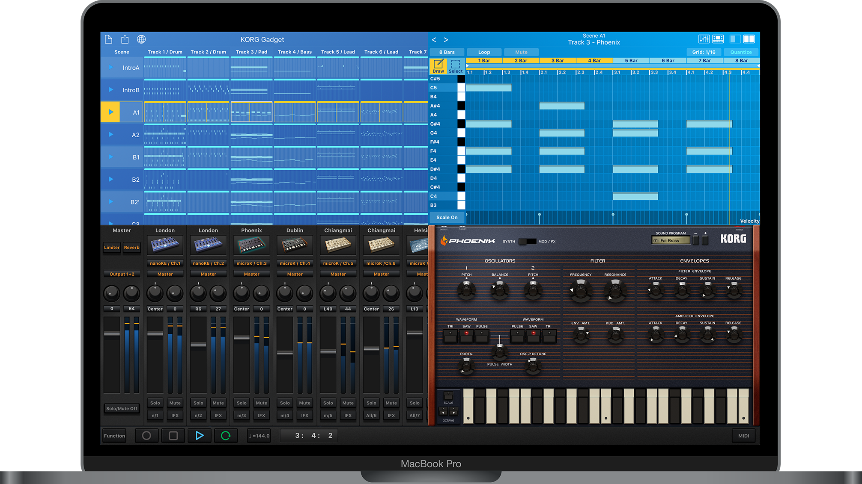Mute the n/1 London track
The image size is (862, 484).
coord(175,403)
